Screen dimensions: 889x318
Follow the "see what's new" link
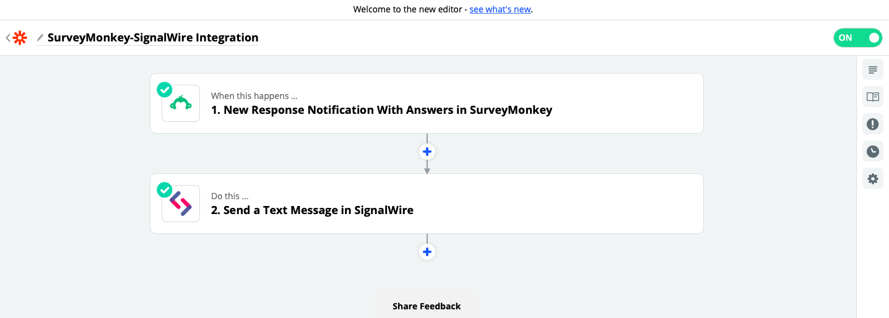pyautogui.click(x=500, y=9)
